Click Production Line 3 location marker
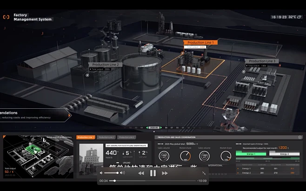 coord(244,72)
